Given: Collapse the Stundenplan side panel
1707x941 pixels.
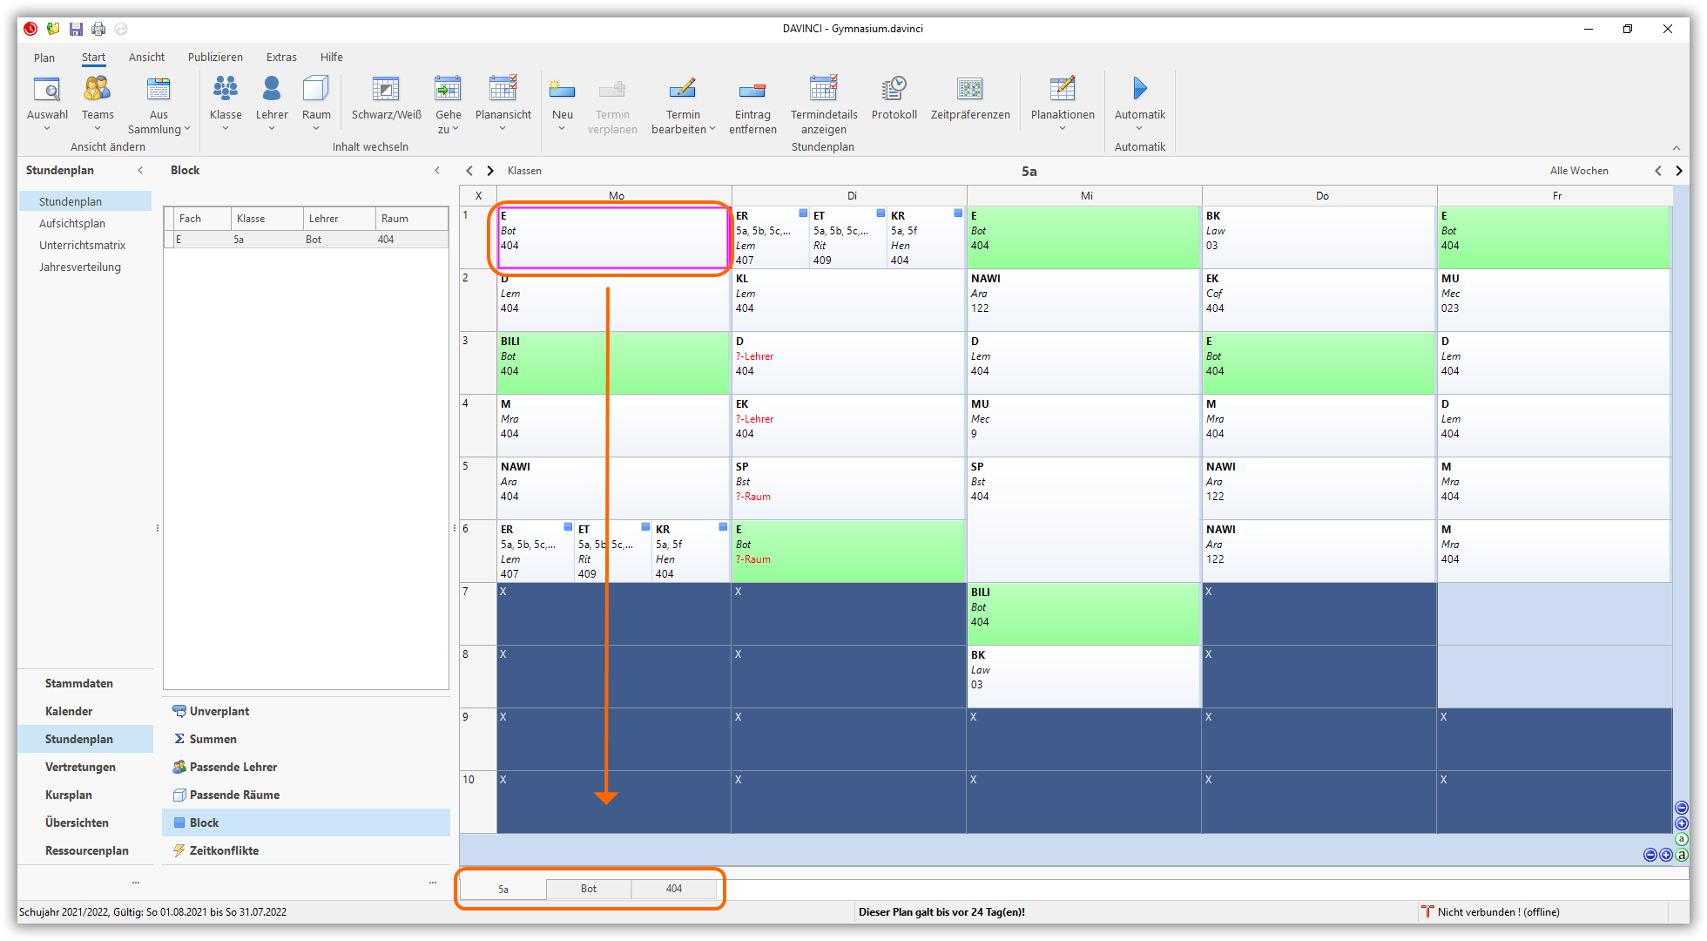Looking at the screenshot, I should point(140,171).
